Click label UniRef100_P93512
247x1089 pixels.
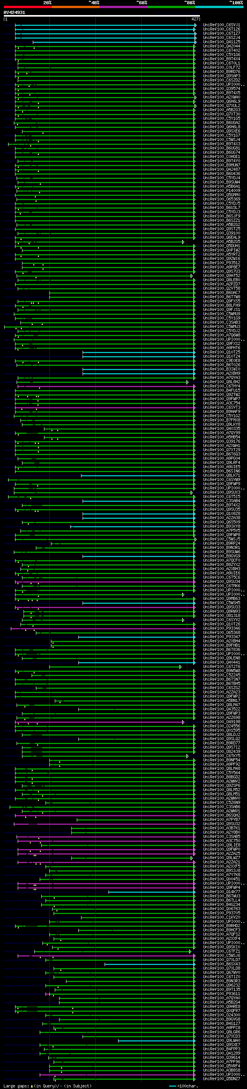(221, 263)
